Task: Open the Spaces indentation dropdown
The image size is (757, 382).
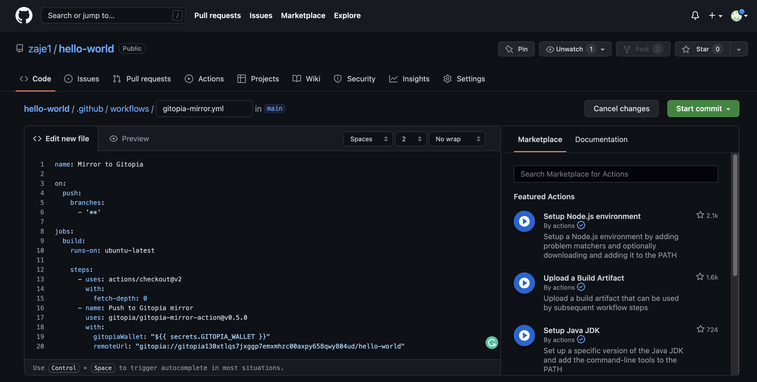Action: click(368, 139)
